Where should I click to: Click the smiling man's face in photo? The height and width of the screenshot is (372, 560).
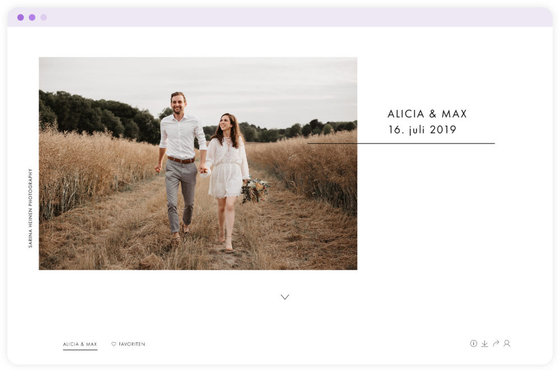point(178,103)
